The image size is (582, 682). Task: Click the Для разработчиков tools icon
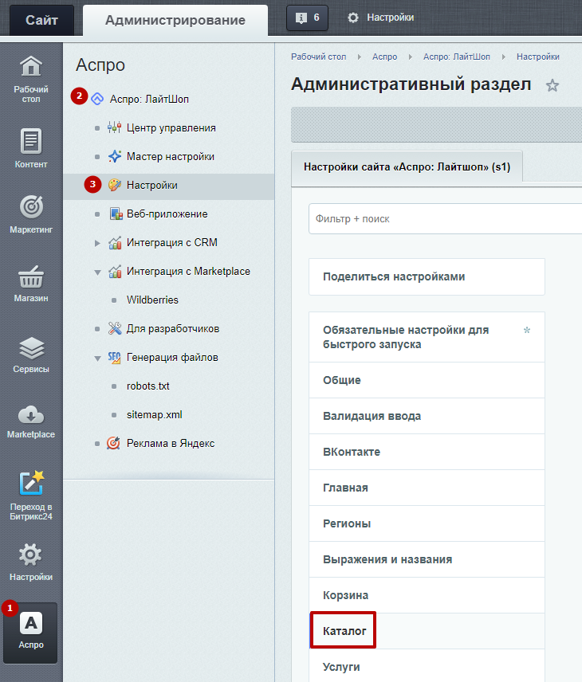coord(115,328)
